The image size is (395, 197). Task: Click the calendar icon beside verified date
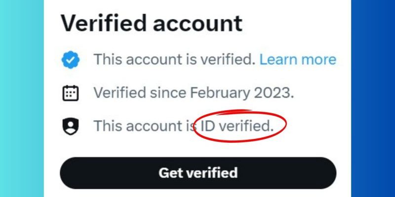coord(71,93)
